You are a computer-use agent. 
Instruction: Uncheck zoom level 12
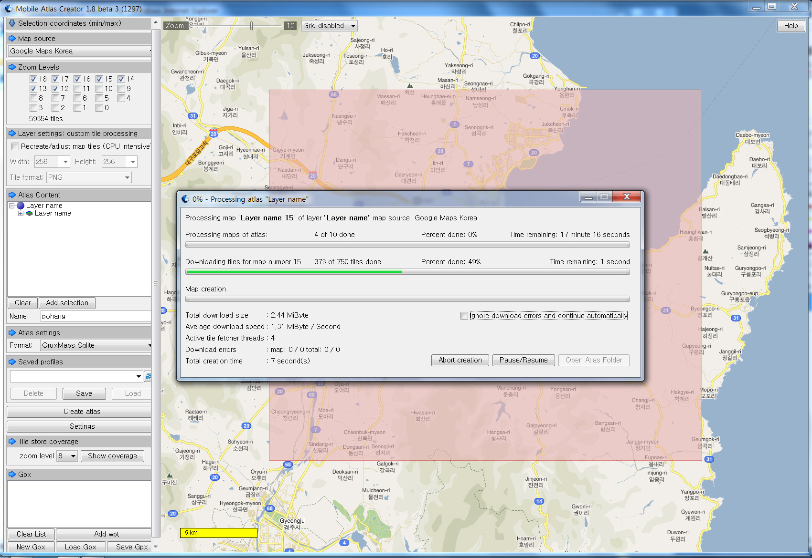(x=55, y=89)
